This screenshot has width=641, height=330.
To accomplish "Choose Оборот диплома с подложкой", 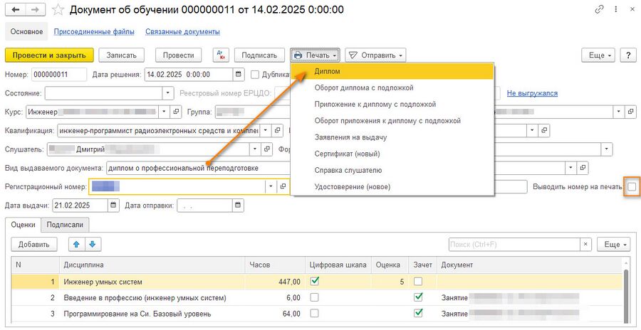I will tap(392, 87).
